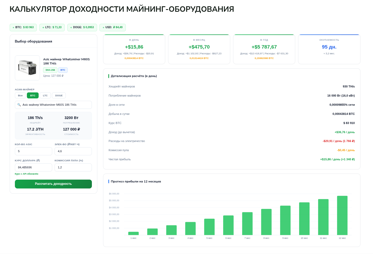Click the "Комиссия пула" percentage field
Viewport: 373px width, 254px height.
[73, 167]
